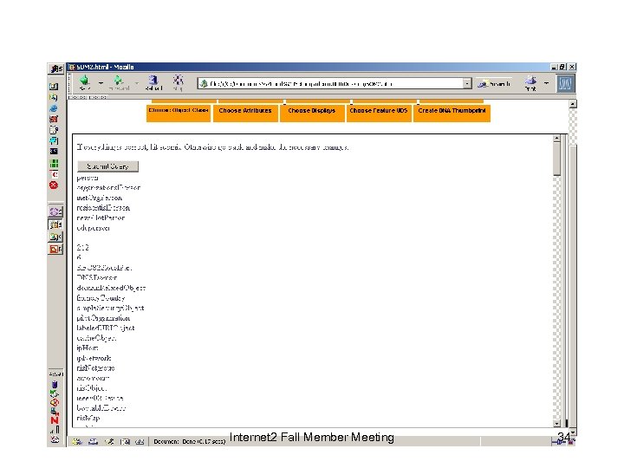Viewport: 624px width, 468px height.
Task: Open the Back button history dropdown
Action: 101,83
